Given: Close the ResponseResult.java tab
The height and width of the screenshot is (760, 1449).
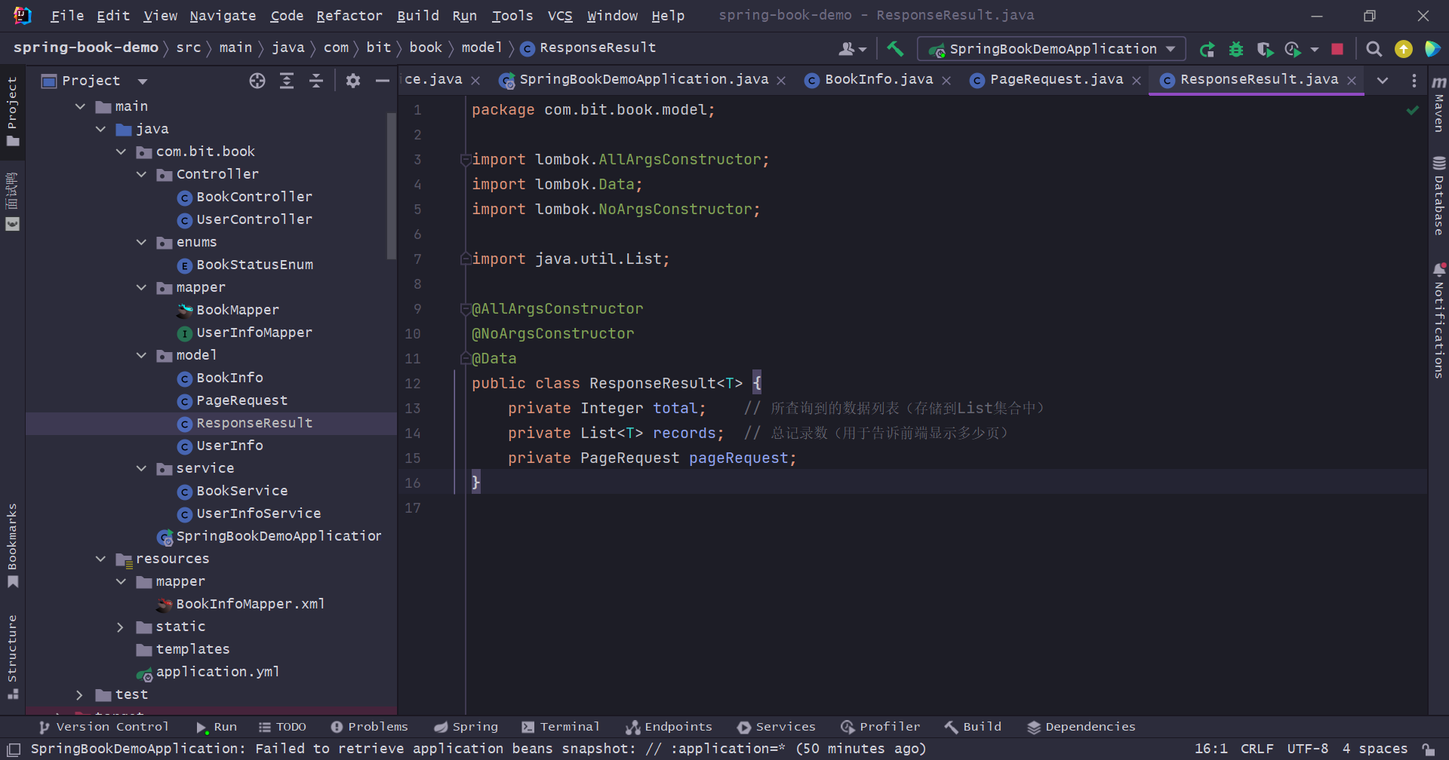Looking at the screenshot, I should 1352,81.
